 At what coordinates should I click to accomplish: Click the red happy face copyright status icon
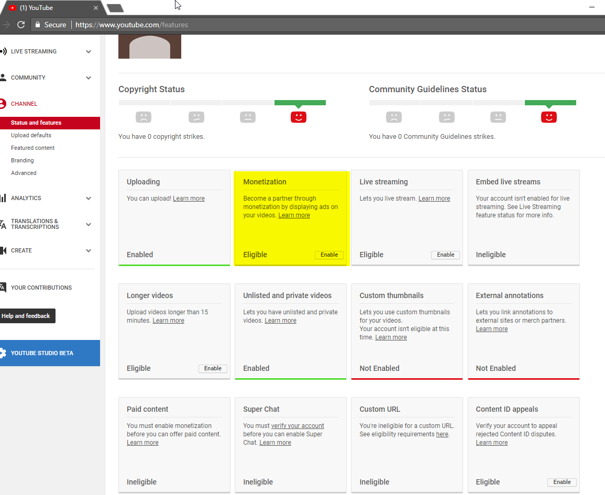click(298, 117)
